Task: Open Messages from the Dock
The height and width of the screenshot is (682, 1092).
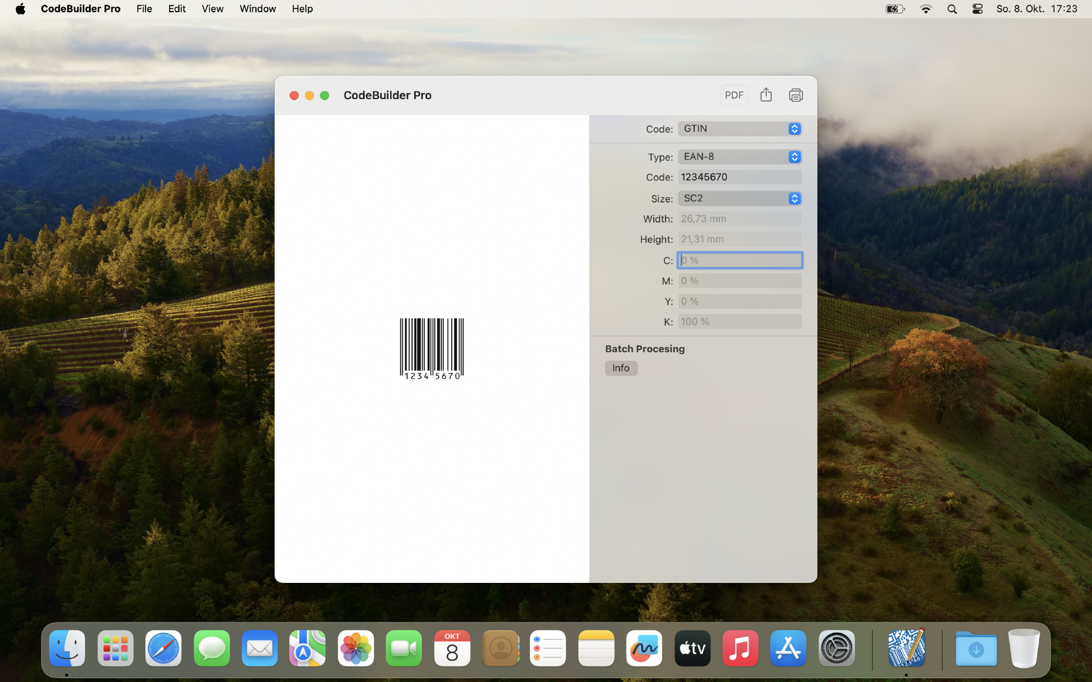Action: pyautogui.click(x=212, y=648)
